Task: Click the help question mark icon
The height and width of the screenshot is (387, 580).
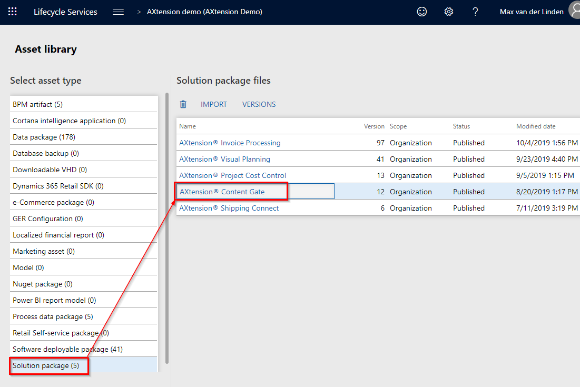Action: pos(475,12)
